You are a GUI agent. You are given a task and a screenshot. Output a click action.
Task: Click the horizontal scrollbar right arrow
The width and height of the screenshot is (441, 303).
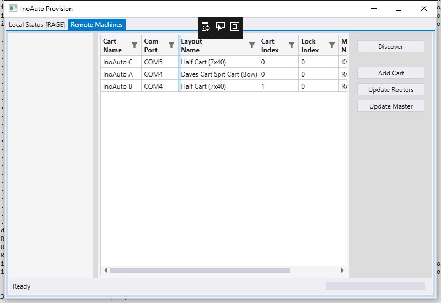click(x=342, y=270)
